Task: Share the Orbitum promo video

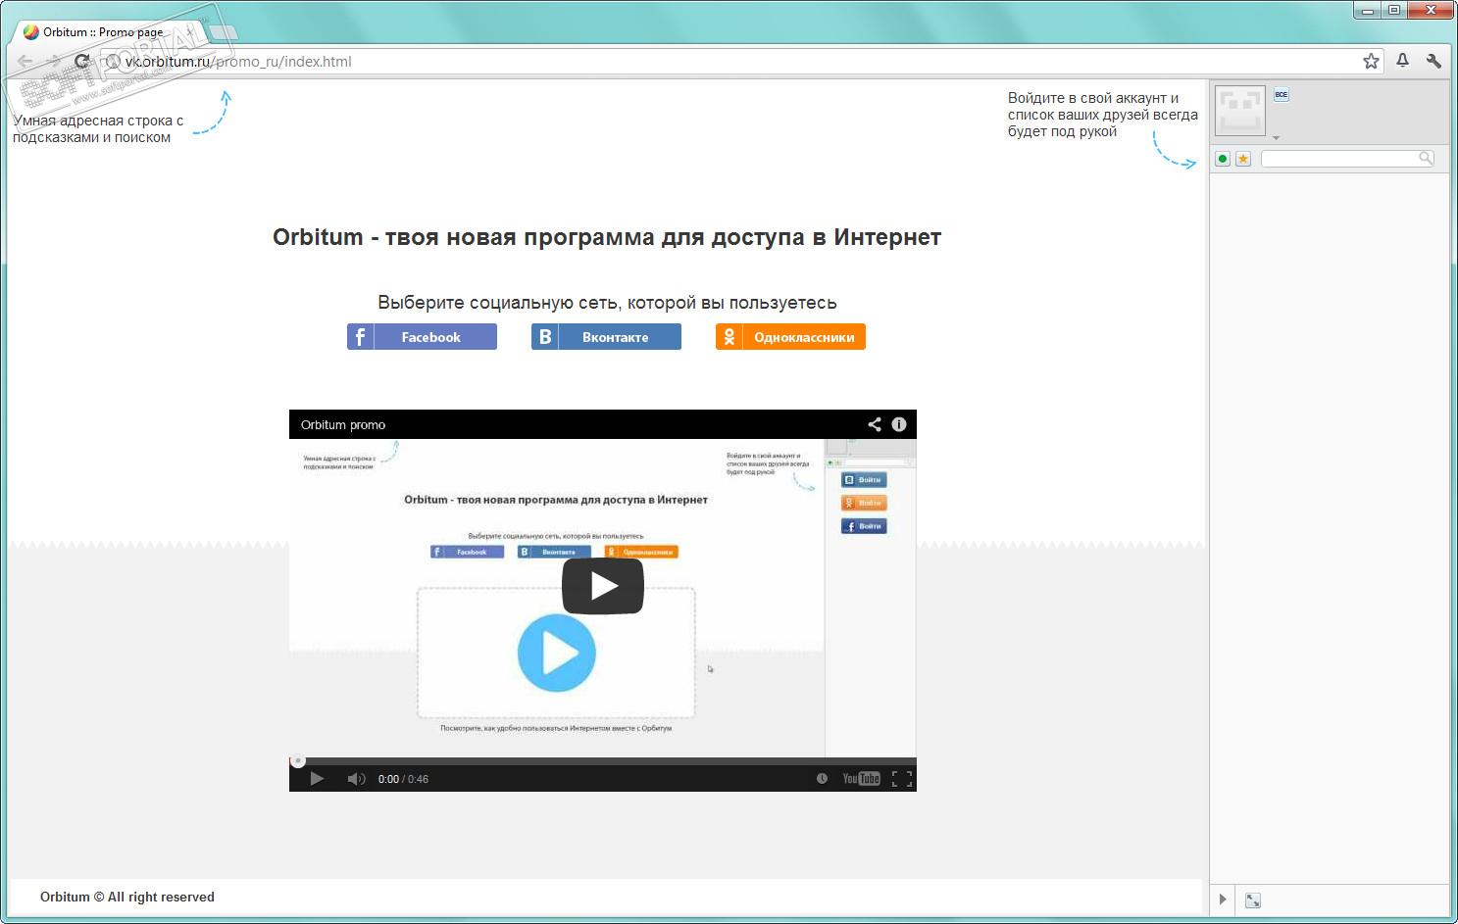Action: 874,424
